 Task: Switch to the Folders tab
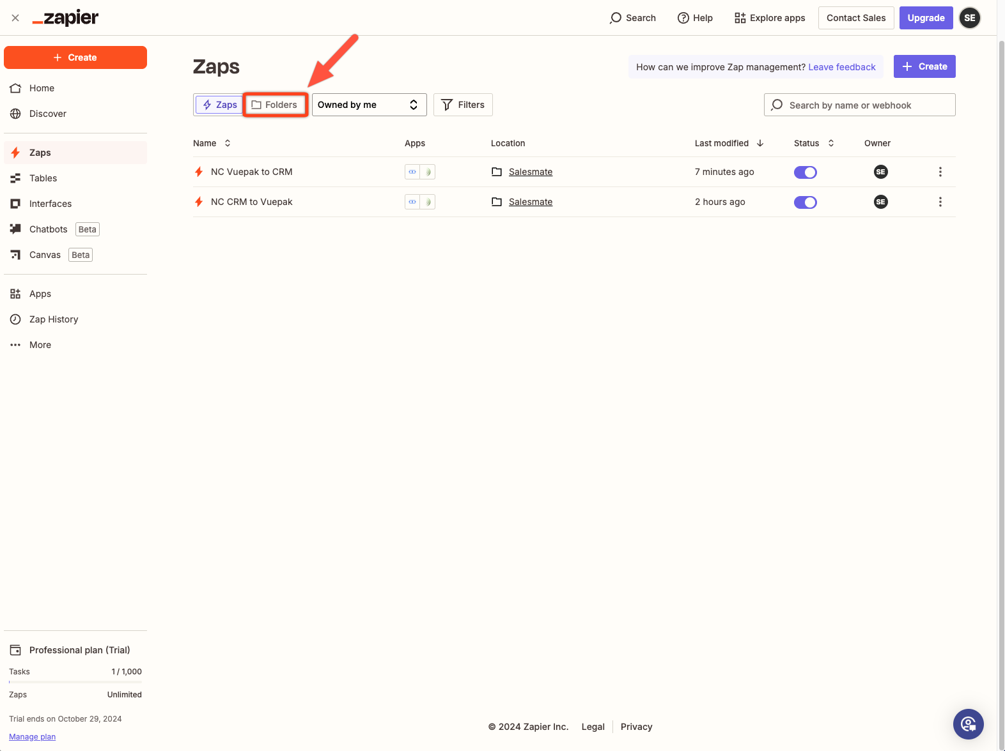click(x=275, y=105)
